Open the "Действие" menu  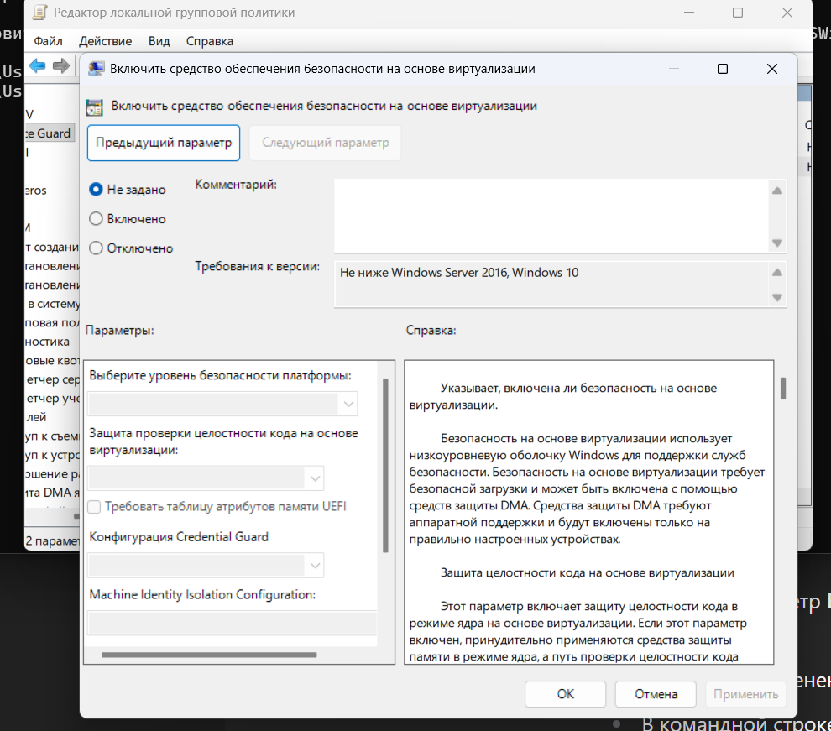coord(106,41)
